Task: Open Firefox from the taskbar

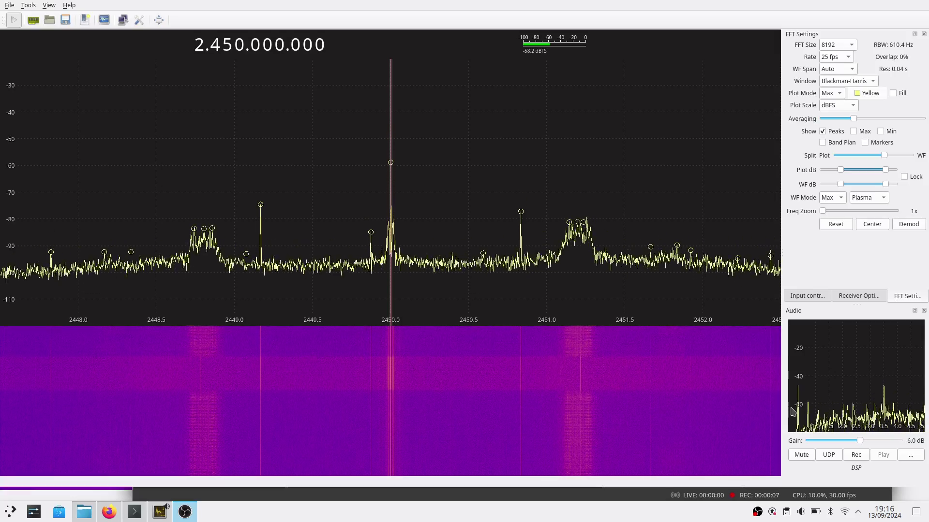Action: tap(109, 511)
